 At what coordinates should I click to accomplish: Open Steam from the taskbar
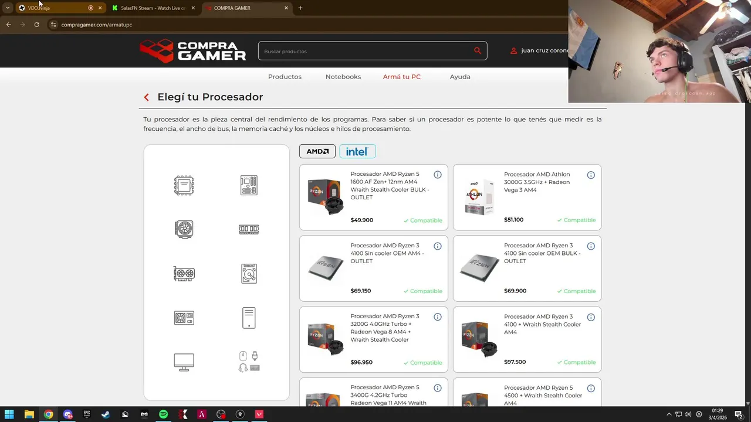pos(106,414)
